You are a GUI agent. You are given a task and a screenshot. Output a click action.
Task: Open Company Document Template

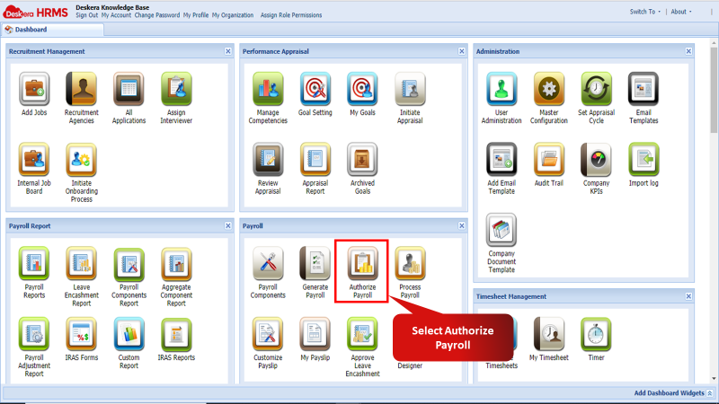pyautogui.click(x=502, y=230)
